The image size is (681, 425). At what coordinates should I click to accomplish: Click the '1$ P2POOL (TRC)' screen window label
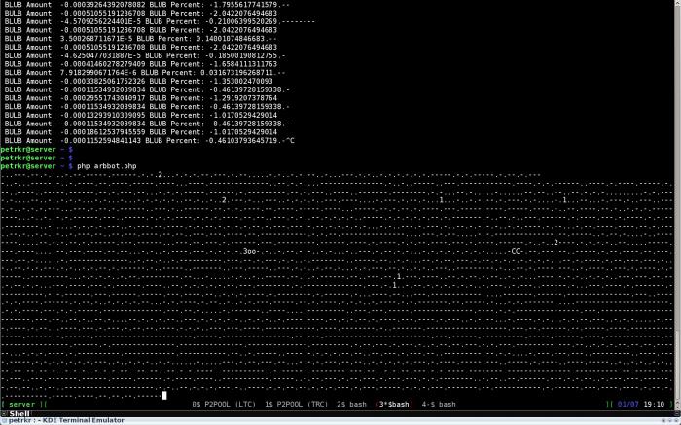pyautogui.click(x=296, y=405)
